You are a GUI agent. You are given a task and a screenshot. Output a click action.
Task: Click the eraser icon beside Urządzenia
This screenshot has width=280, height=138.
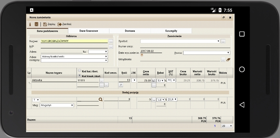(228, 60)
